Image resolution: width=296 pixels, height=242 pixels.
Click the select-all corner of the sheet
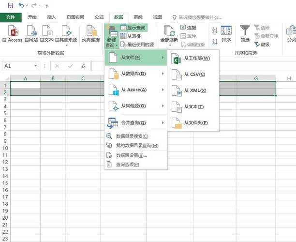click(6, 78)
